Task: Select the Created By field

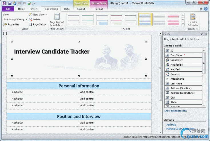Action: (x=183, y=60)
